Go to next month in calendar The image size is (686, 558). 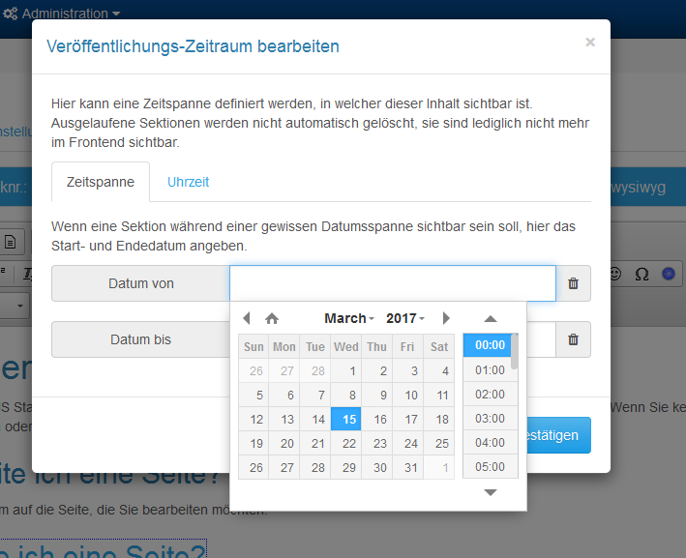click(446, 318)
